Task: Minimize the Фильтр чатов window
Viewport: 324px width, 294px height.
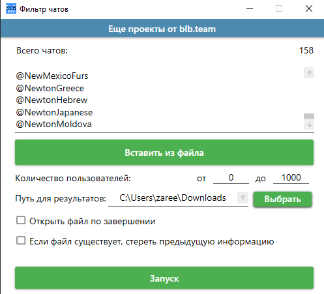Action: [250, 9]
